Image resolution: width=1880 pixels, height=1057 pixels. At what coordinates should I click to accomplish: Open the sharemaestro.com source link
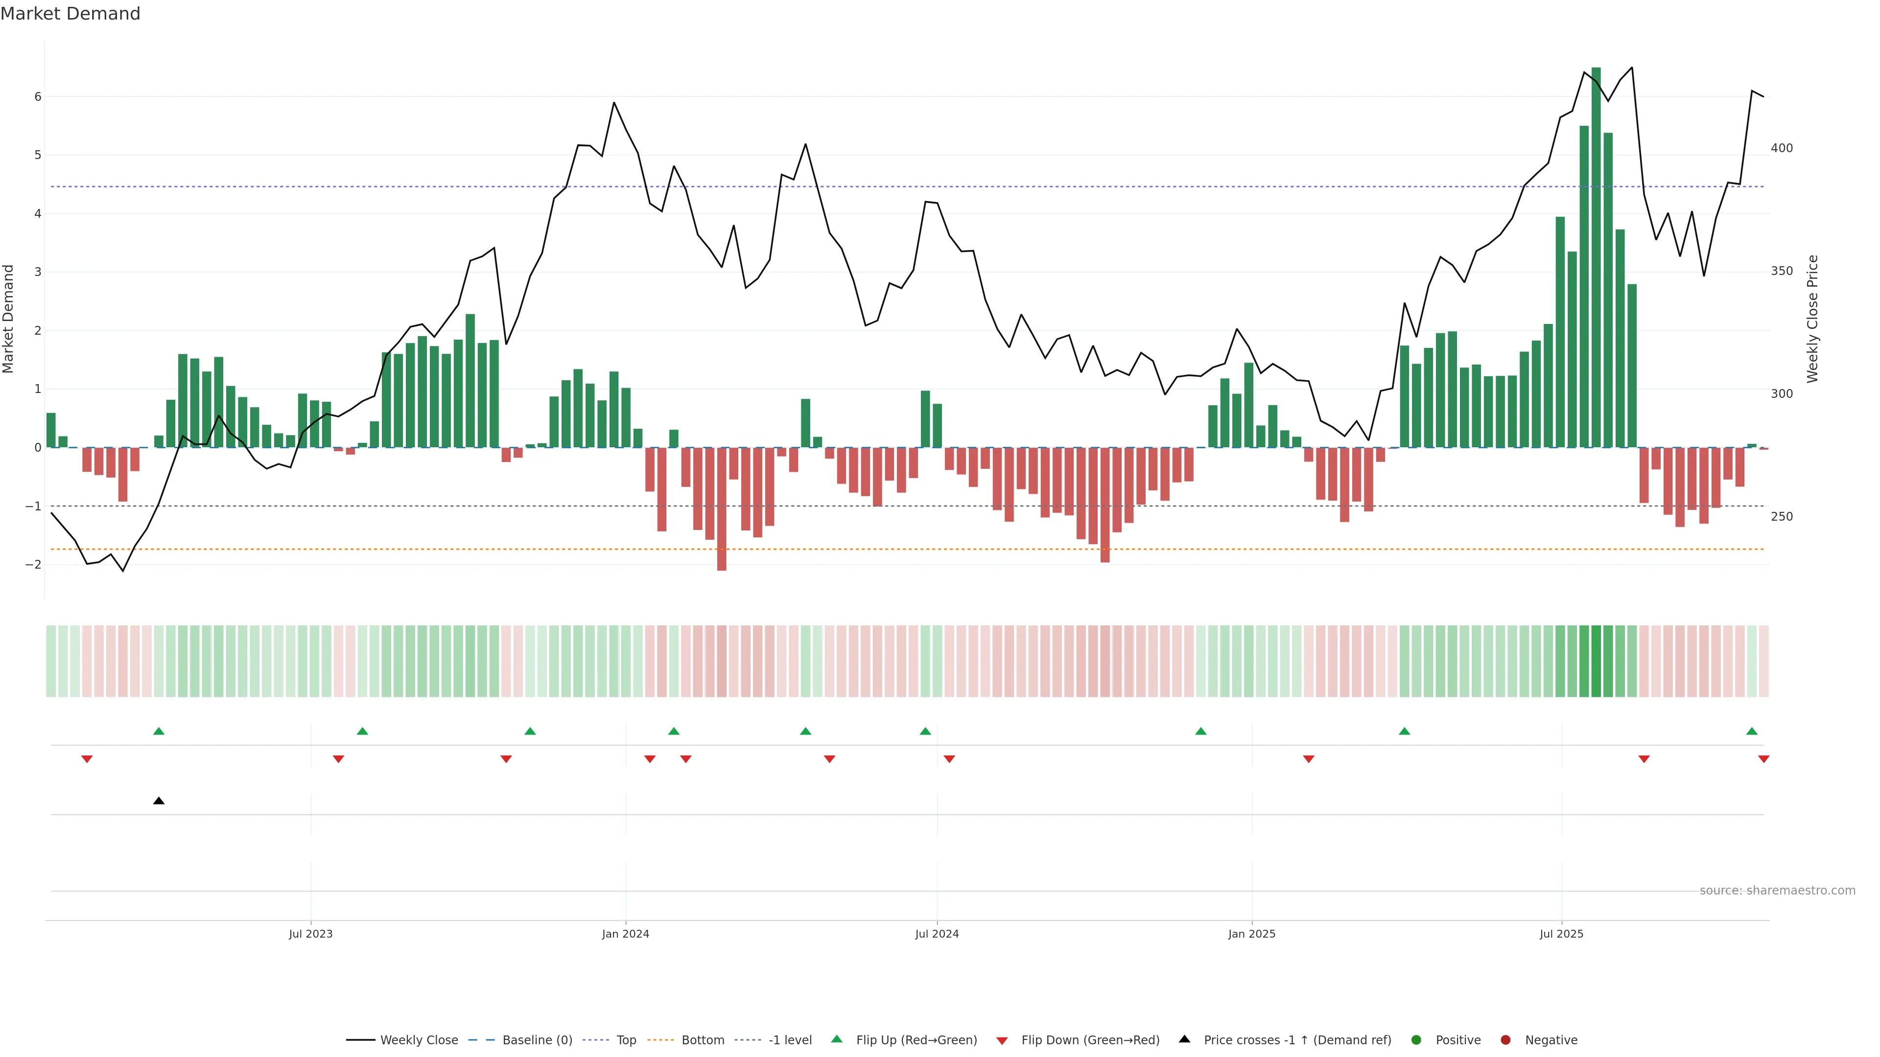[x=1777, y=890]
